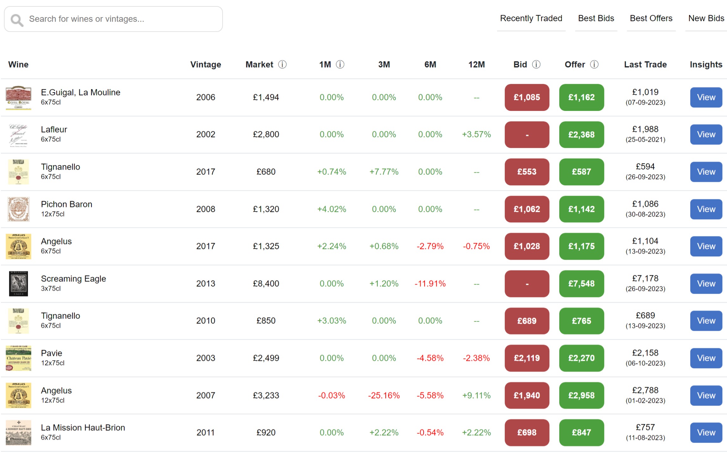Click the £1,940 bid for Angelus 2007
The height and width of the screenshot is (455, 727).
coord(527,395)
